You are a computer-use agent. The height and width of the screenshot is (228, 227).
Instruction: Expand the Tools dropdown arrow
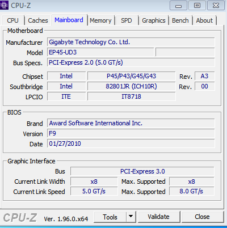131,217
